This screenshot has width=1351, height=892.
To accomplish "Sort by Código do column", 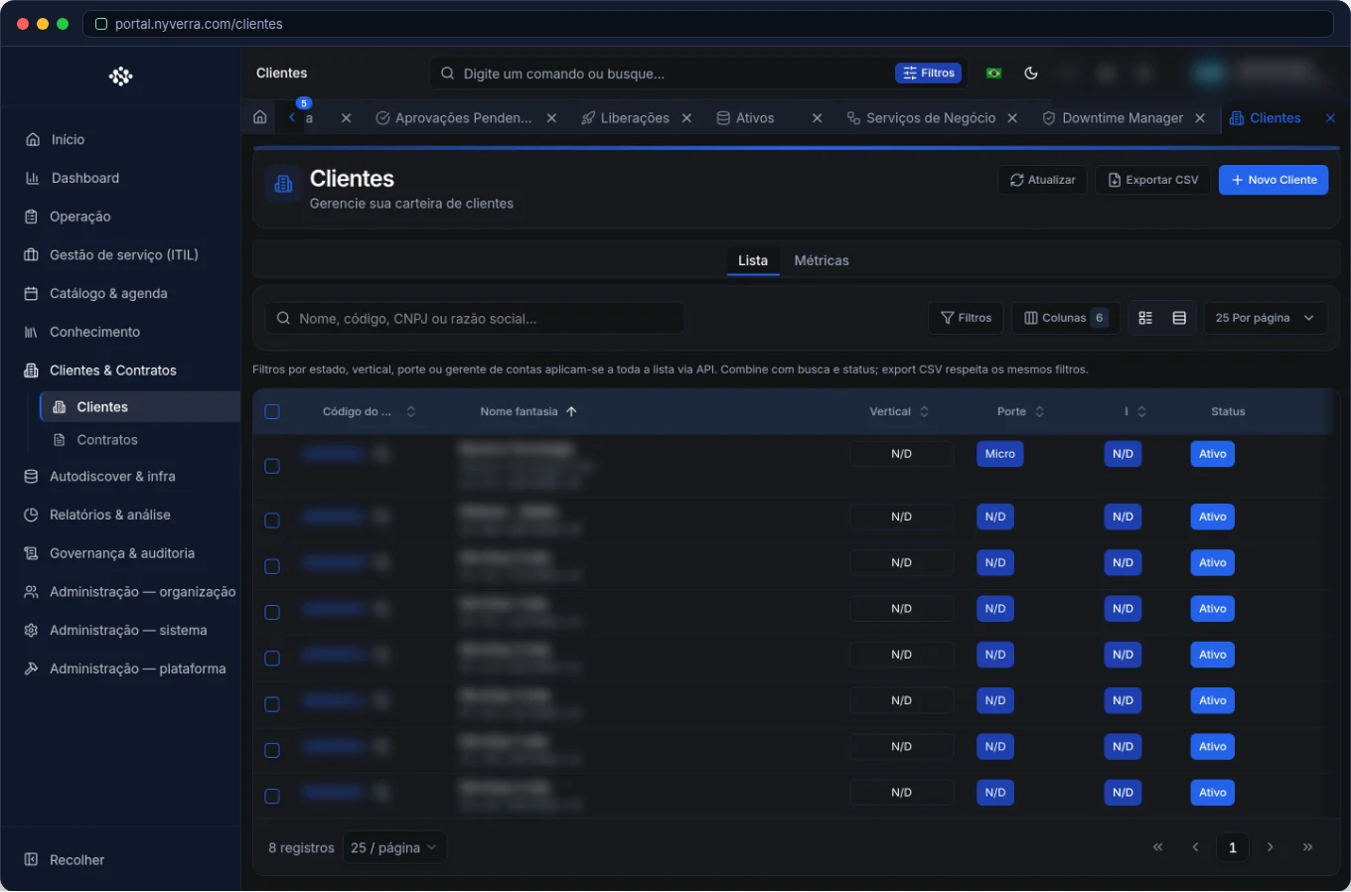I will (369, 411).
